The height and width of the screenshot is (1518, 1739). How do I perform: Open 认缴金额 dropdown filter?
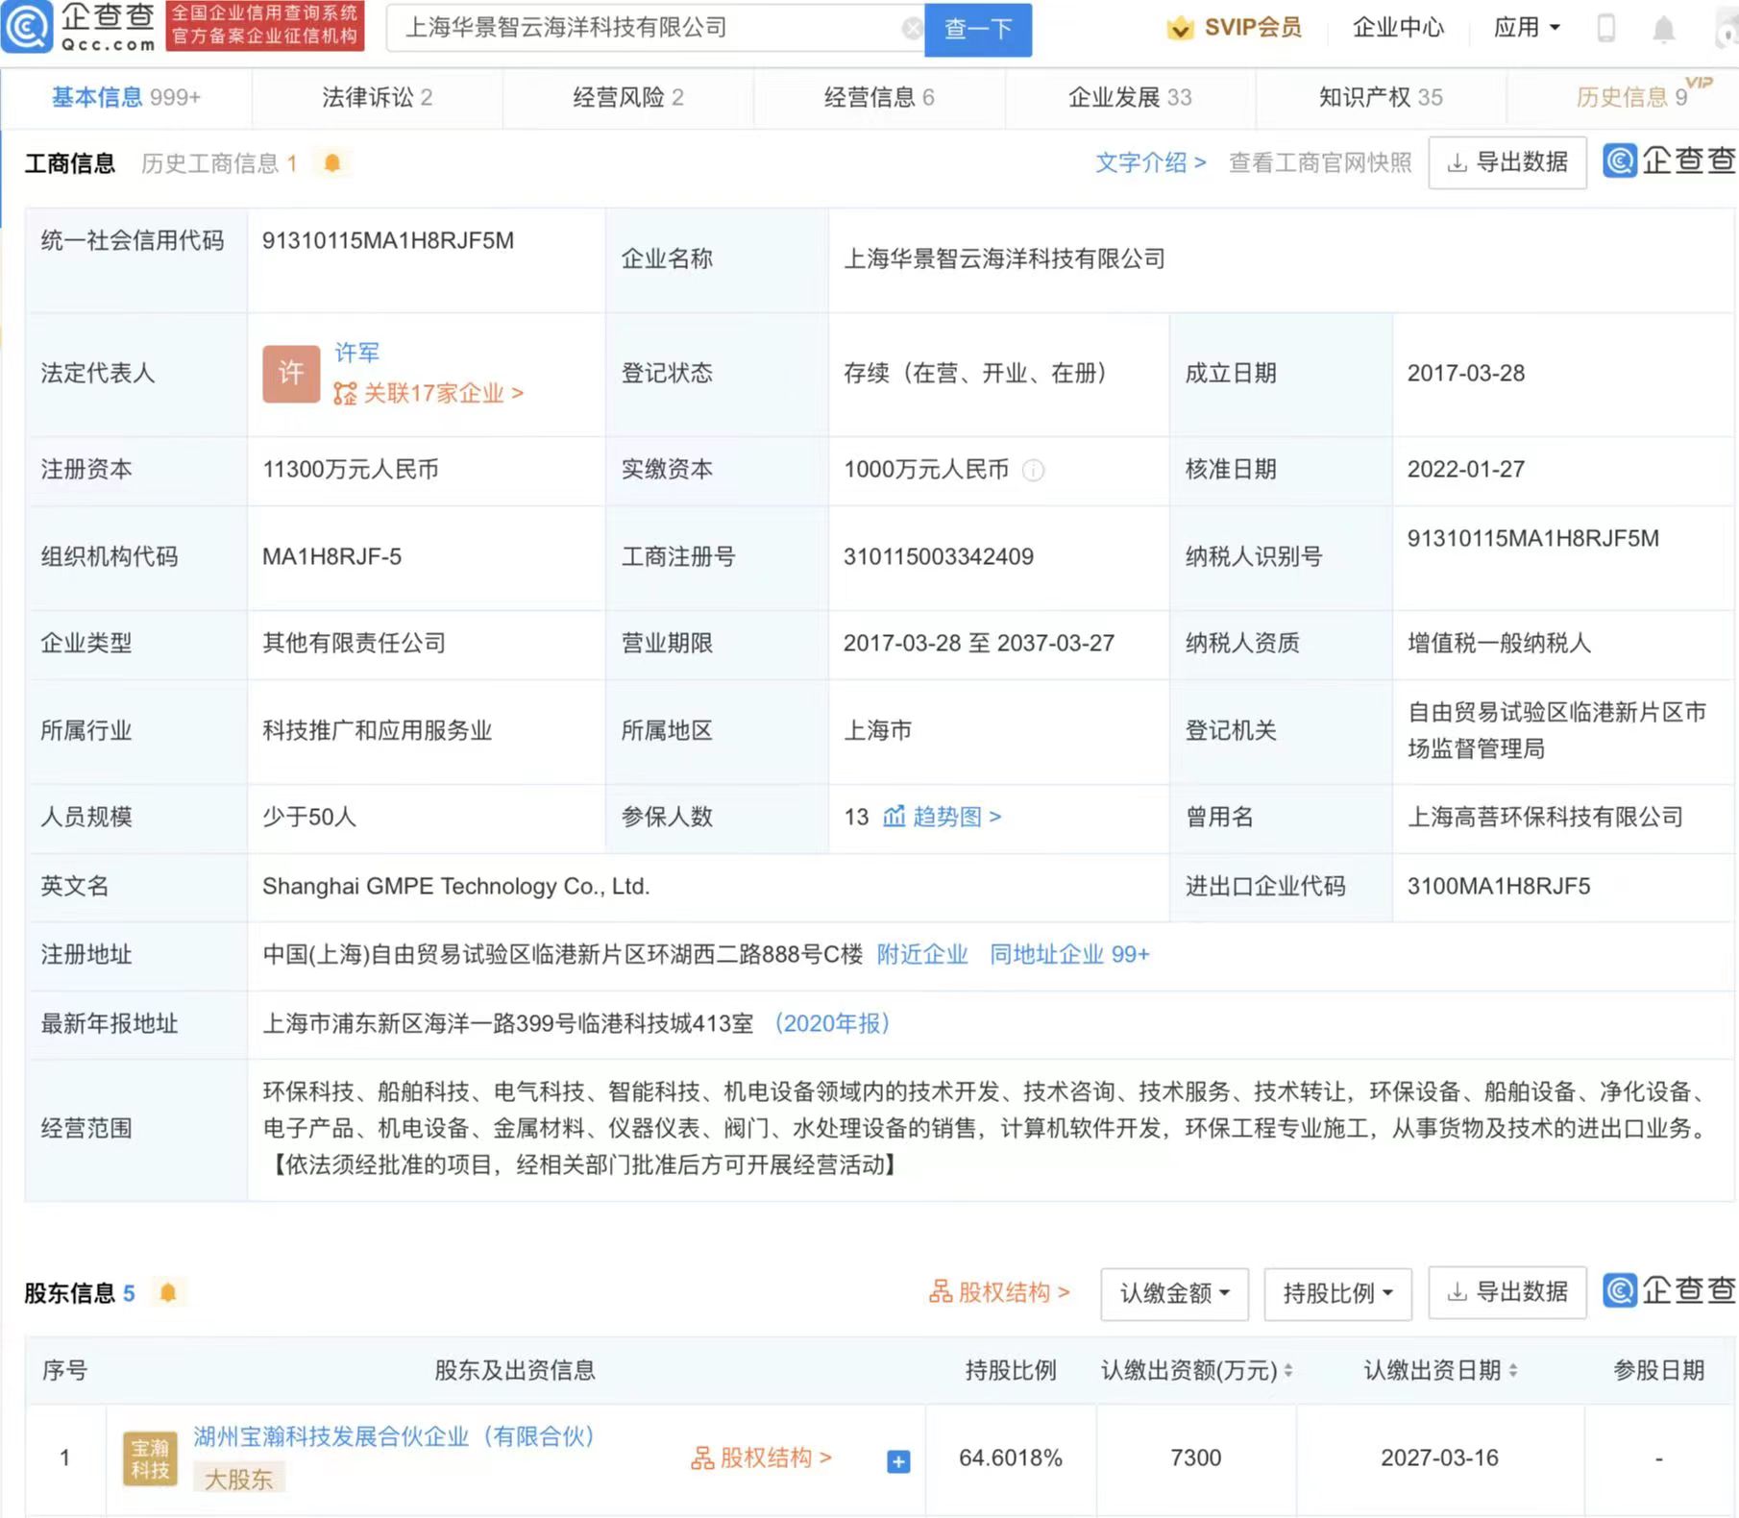tap(1174, 1293)
